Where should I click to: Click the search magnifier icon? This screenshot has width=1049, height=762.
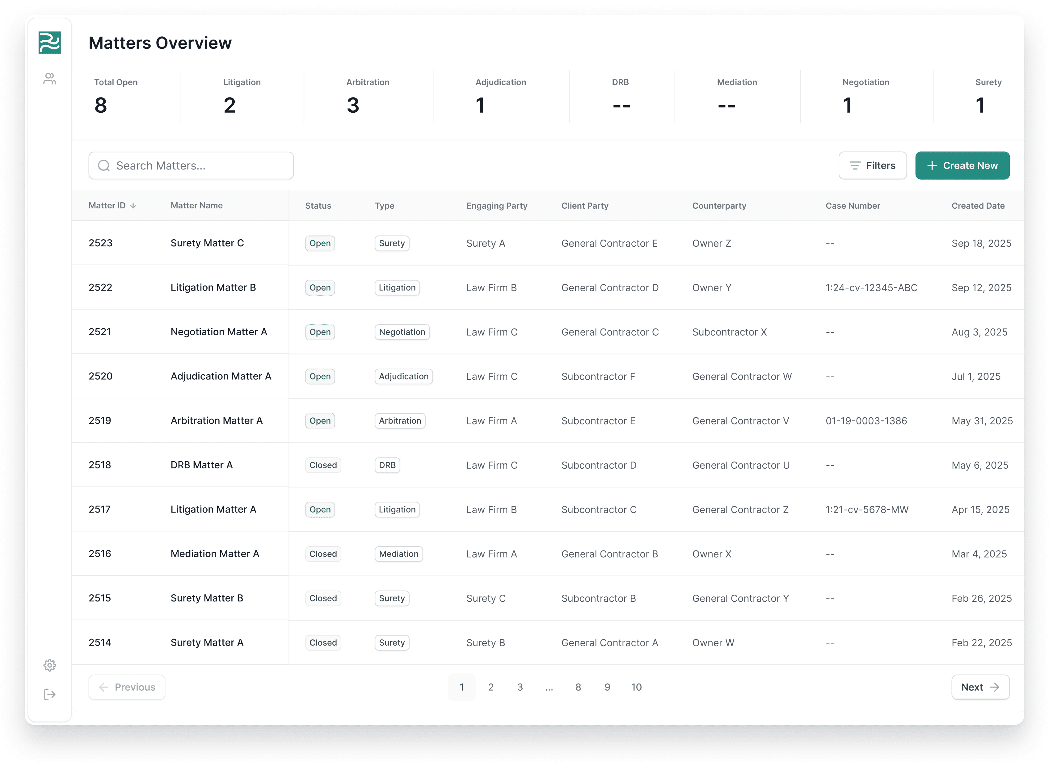click(x=104, y=165)
